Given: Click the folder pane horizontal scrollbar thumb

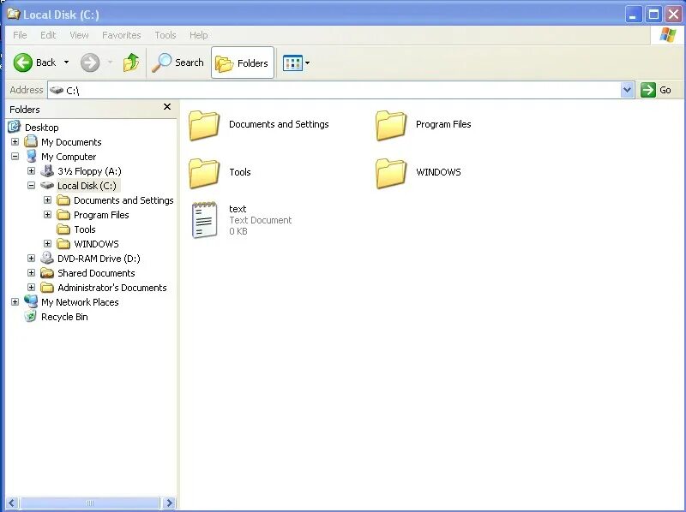Looking at the screenshot, I should [90, 503].
